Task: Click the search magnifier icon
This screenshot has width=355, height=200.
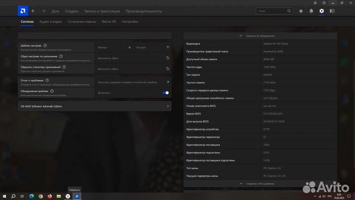Action: click(289, 11)
